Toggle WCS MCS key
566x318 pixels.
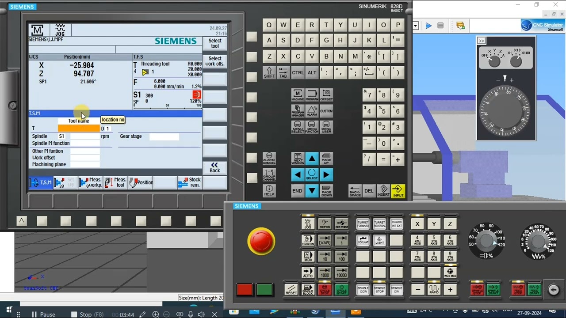450,273
